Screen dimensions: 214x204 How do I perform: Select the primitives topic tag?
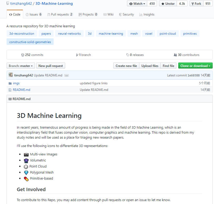(x=190, y=34)
